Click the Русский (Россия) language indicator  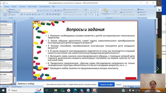(16, 87)
